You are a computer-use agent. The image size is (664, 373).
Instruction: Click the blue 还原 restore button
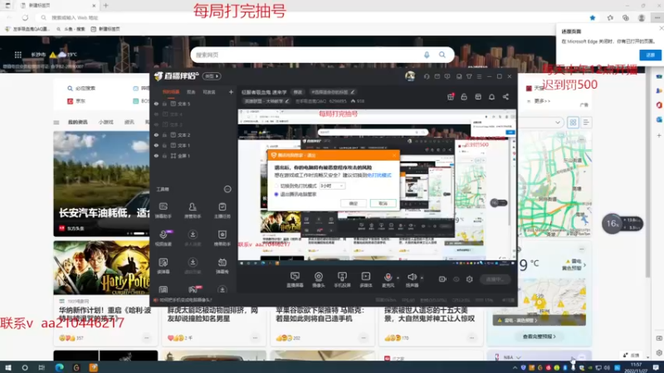[x=651, y=55]
